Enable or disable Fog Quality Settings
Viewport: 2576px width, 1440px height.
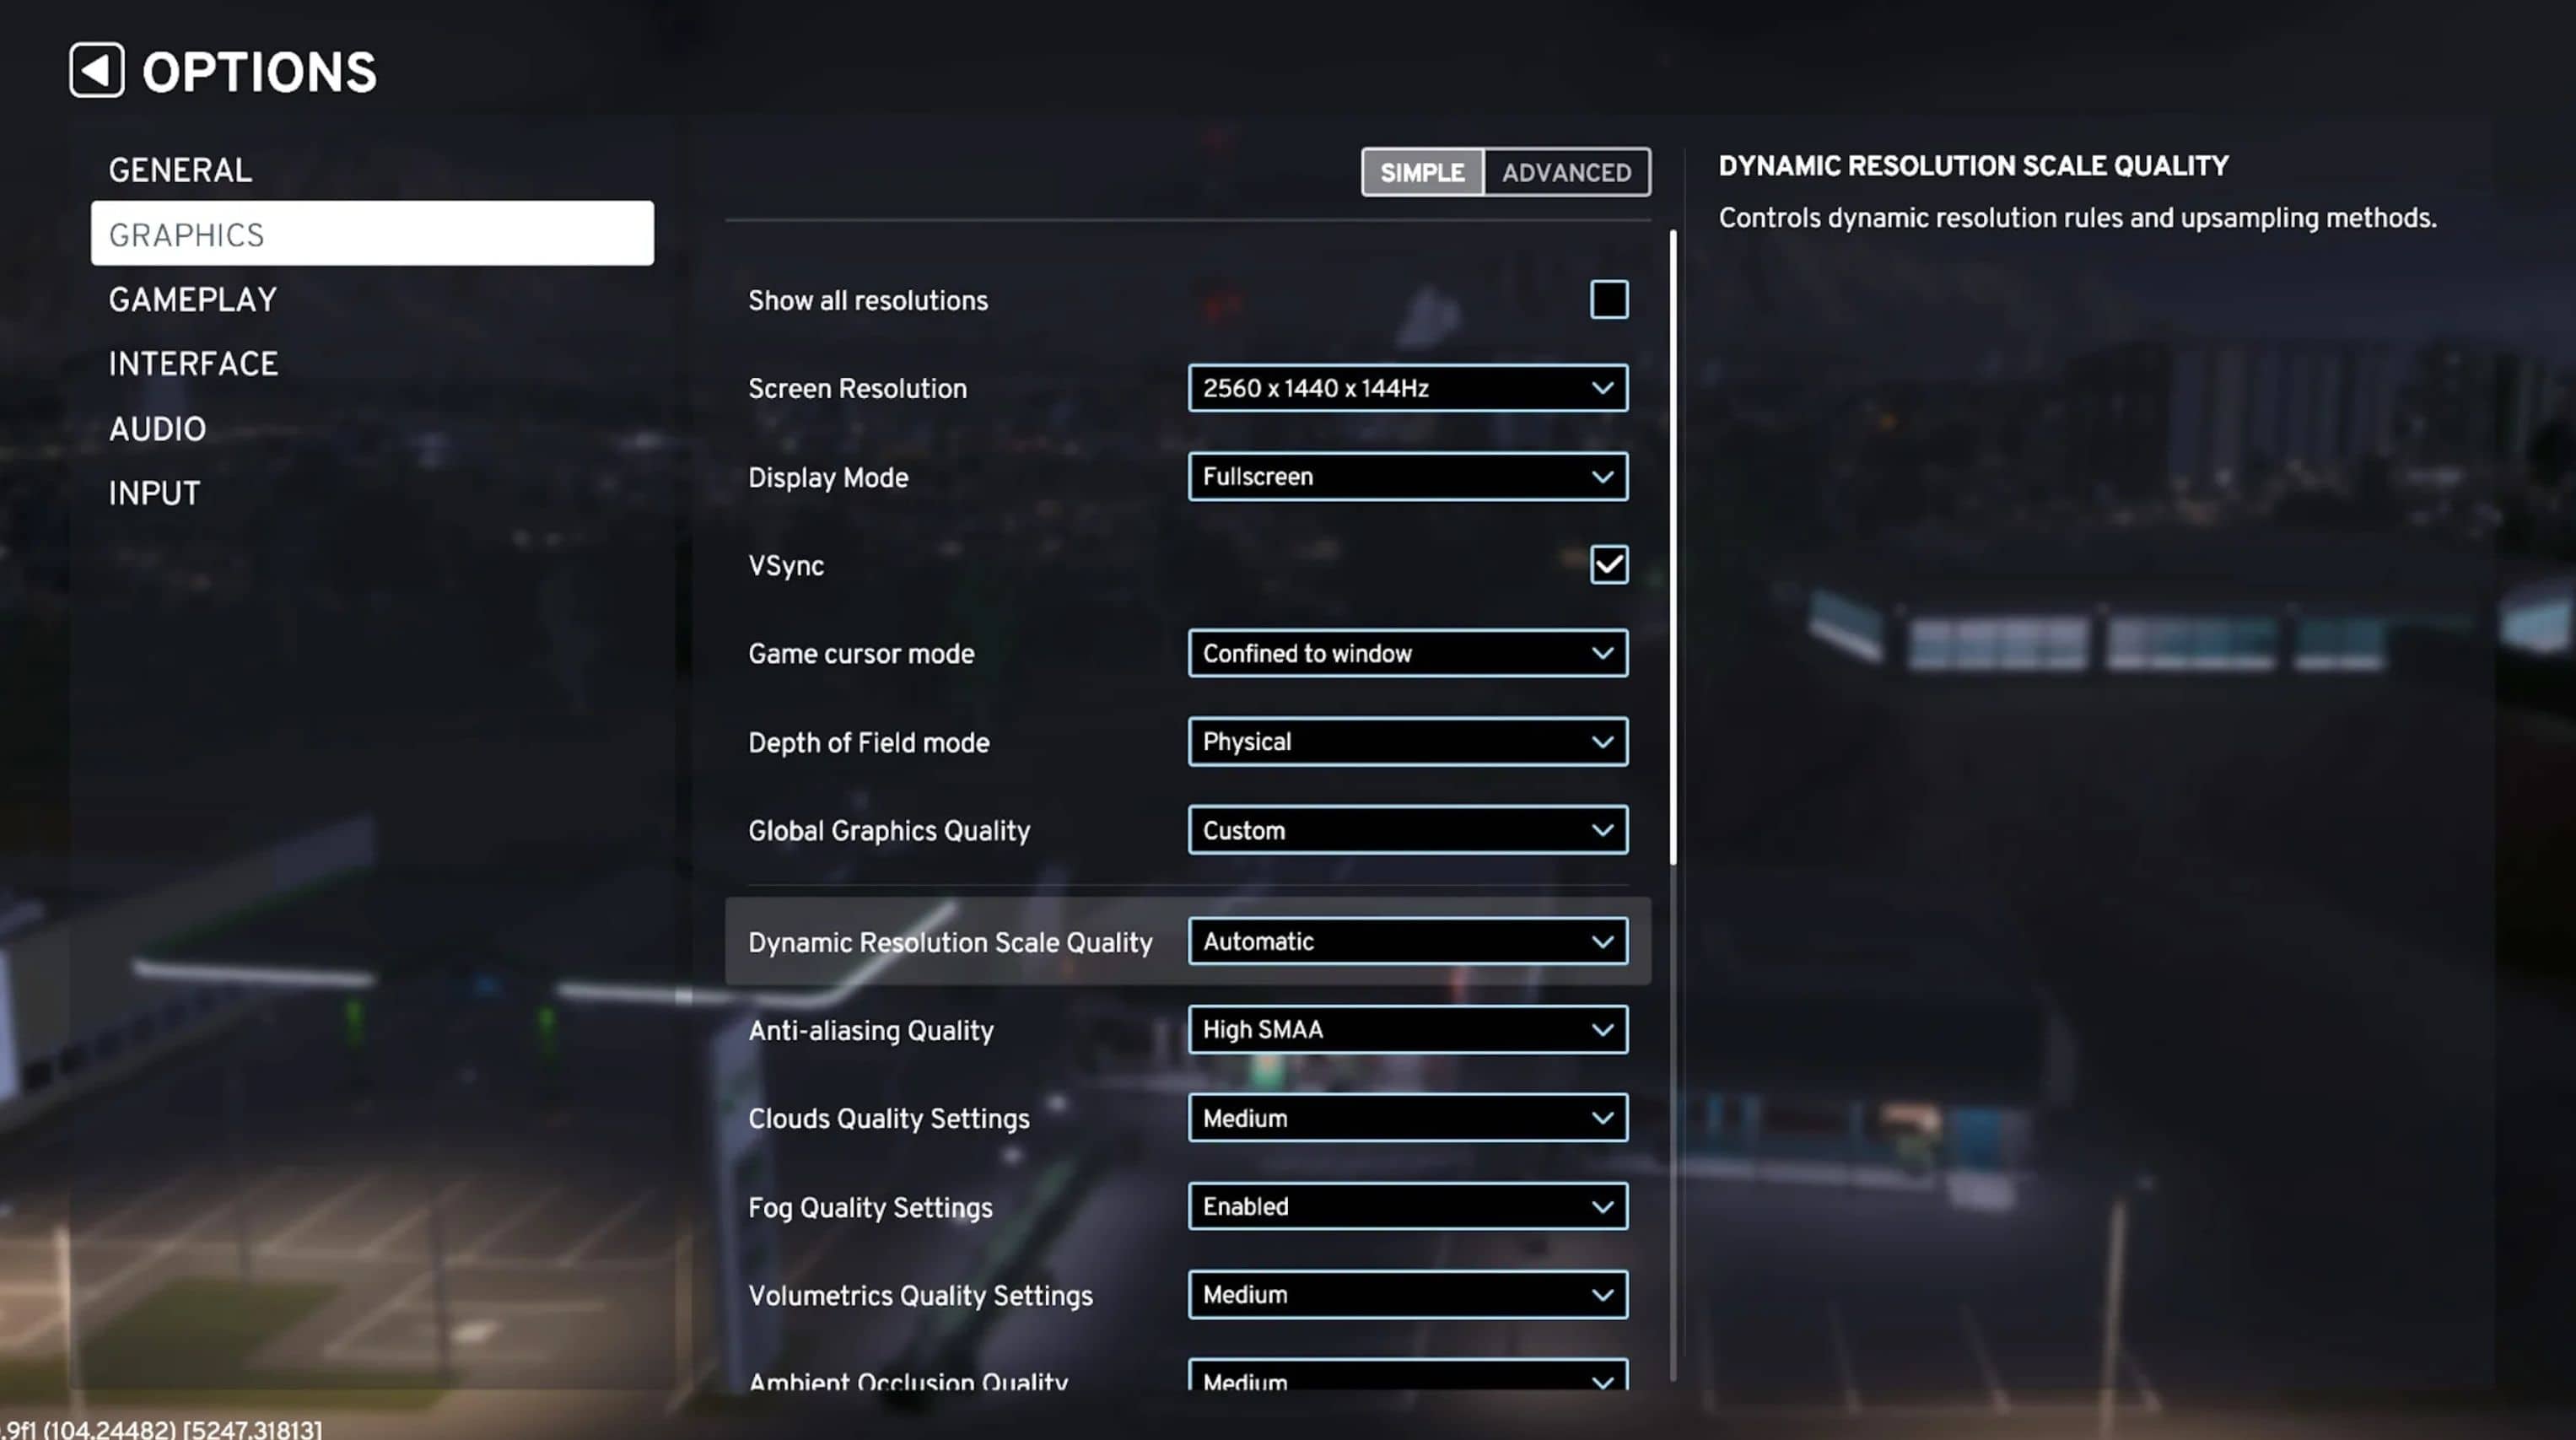click(x=1407, y=1205)
